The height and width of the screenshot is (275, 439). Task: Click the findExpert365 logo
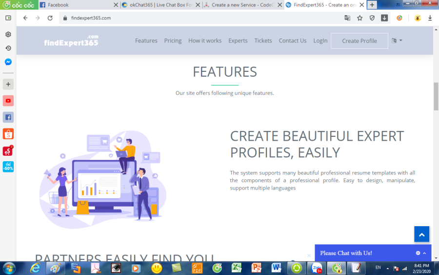(x=71, y=41)
